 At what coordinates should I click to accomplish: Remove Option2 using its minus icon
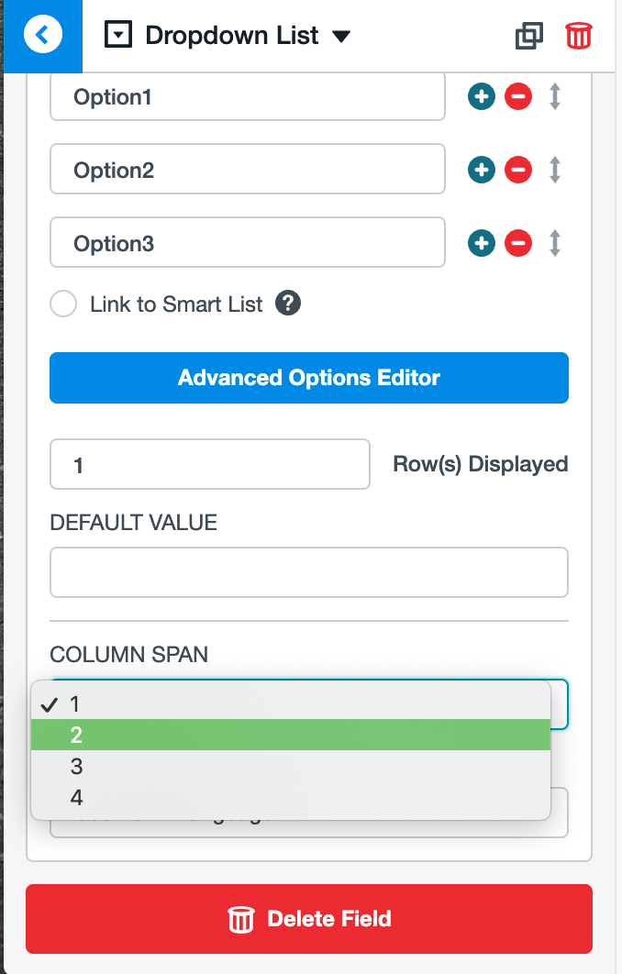tap(517, 170)
